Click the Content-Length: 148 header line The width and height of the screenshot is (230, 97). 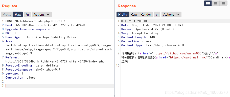[x=138, y=37]
